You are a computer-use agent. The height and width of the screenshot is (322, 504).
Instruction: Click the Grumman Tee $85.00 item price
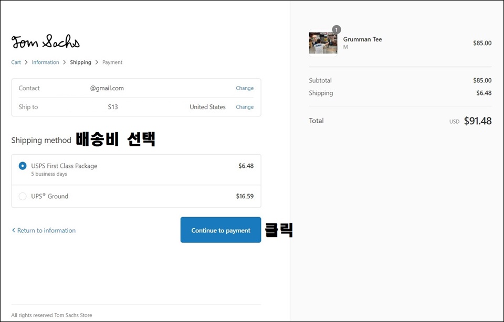(x=482, y=43)
